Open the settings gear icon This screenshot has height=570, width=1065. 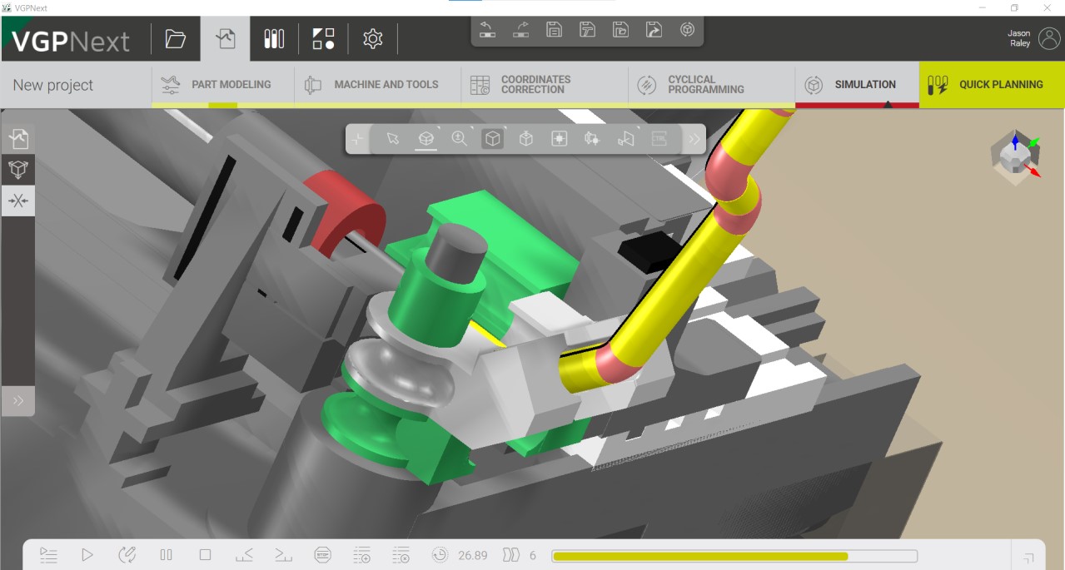(373, 38)
